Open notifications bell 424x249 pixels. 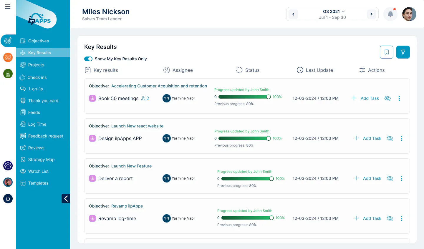pos(390,14)
